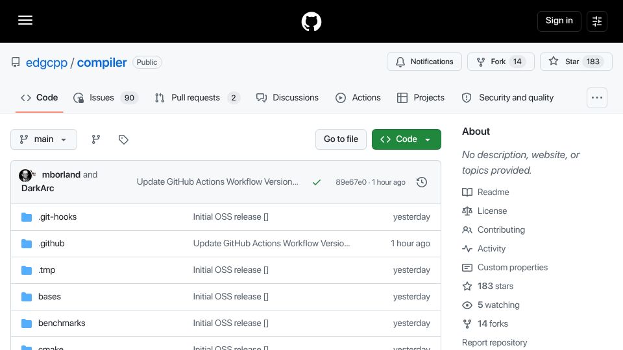Open .github row commit Update GitHub Actions Workflow
The height and width of the screenshot is (350, 623).
[271, 244]
